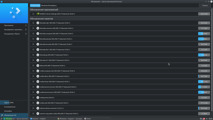Click the 20,0 МиБ progress bar
213x120 pixels.
[204, 34]
